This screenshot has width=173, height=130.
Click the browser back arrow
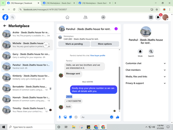pyautogui.click(x=3, y=9)
